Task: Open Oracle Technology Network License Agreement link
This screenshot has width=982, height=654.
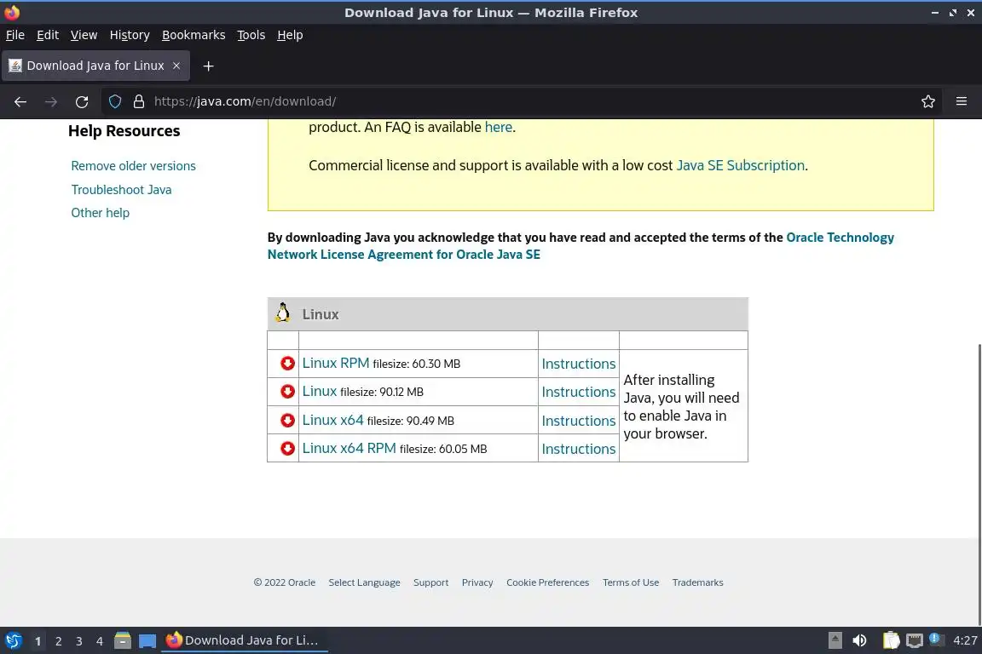Action: (581, 246)
